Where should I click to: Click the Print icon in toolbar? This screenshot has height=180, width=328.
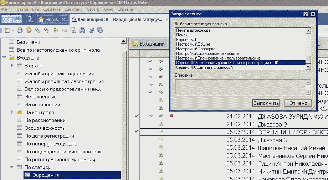tap(20, 30)
